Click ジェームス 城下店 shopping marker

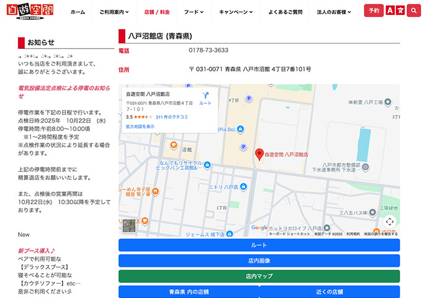pyautogui.click(x=229, y=233)
